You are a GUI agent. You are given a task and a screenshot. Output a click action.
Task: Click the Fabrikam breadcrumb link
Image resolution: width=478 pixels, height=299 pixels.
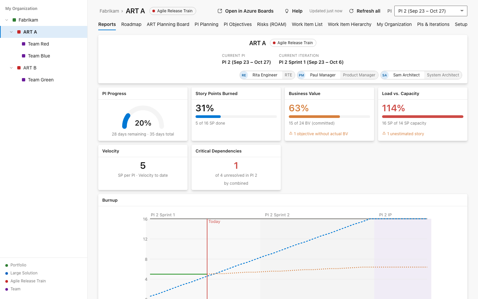click(109, 11)
